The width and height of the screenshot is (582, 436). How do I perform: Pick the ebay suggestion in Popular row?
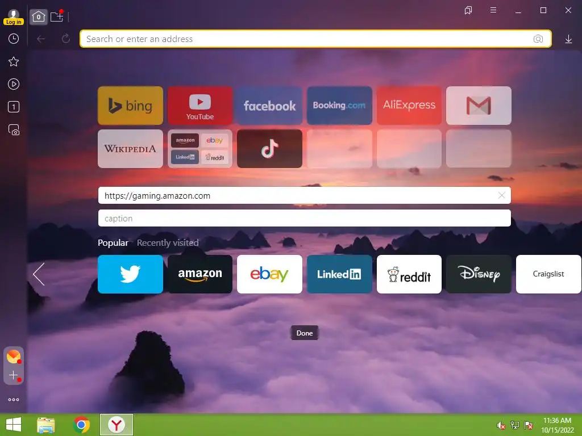pyautogui.click(x=269, y=274)
